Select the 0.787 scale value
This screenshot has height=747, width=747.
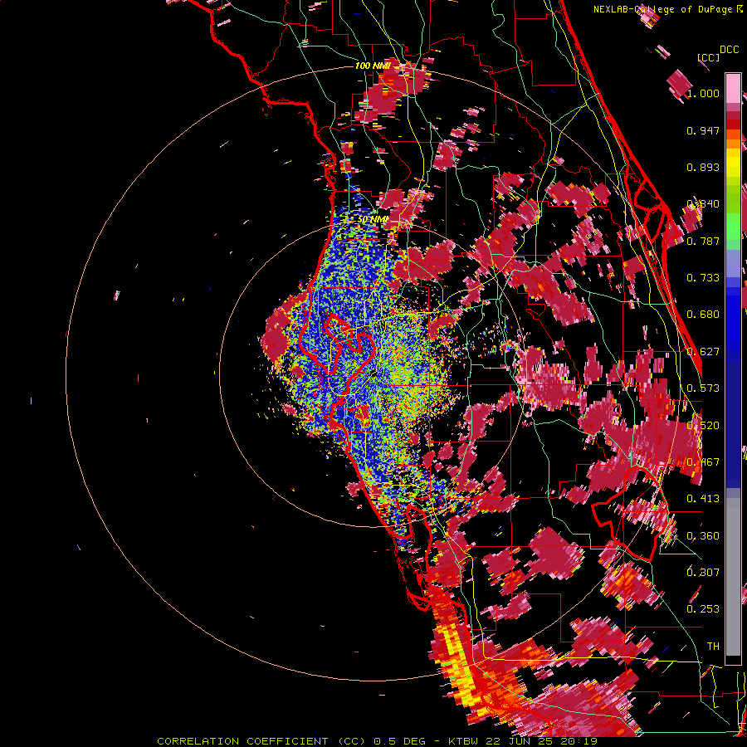click(703, 241)
